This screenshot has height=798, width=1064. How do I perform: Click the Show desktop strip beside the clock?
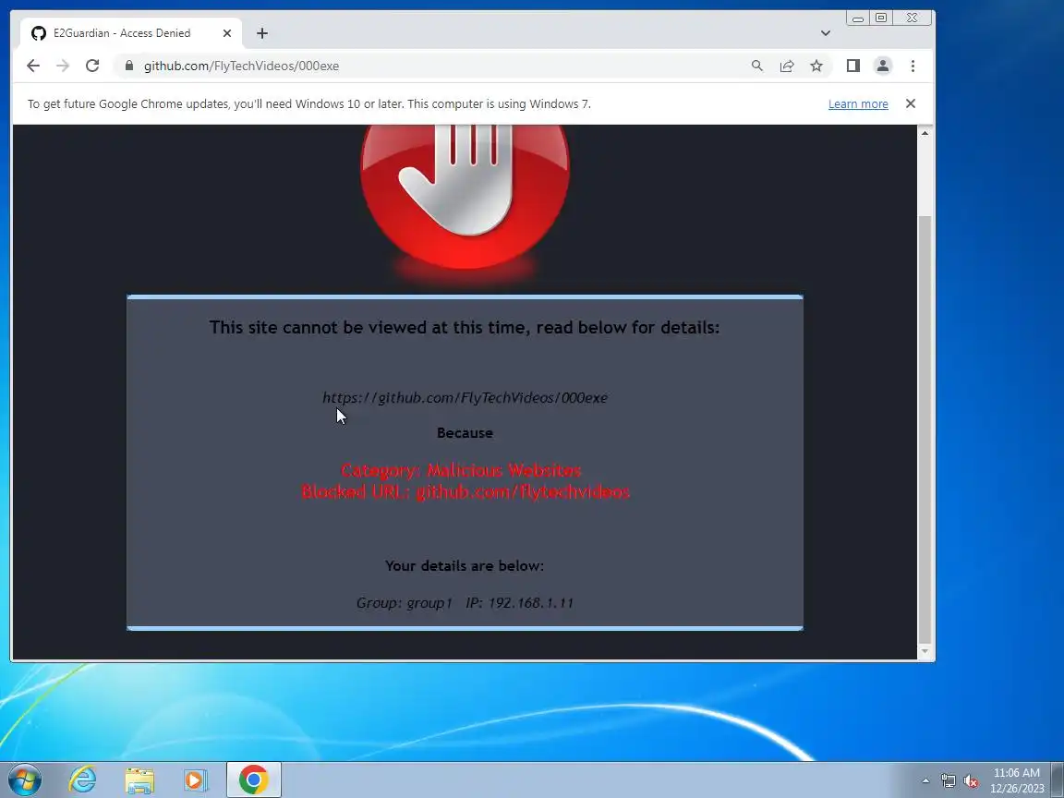(x=1058, y=780)
